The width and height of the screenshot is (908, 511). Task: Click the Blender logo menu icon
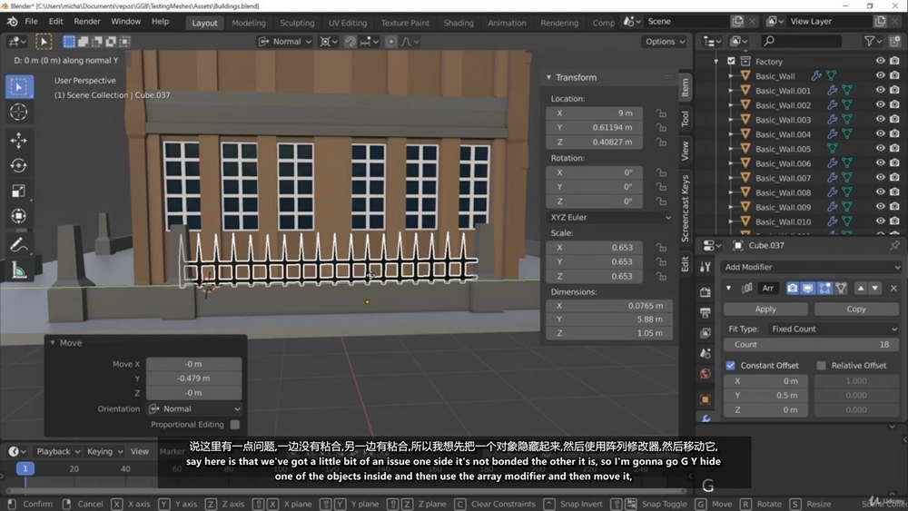pos(12,22)
